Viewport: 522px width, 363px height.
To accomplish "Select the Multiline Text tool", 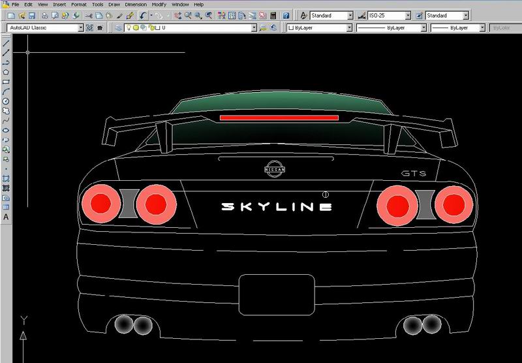I will tap(6, 217).
